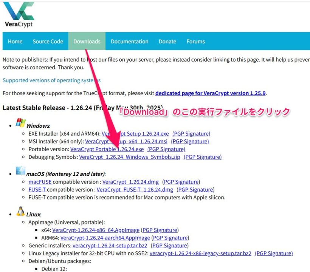
Task: Click the 'Generic Installers:' label
Action: click(x=50, y=246)
